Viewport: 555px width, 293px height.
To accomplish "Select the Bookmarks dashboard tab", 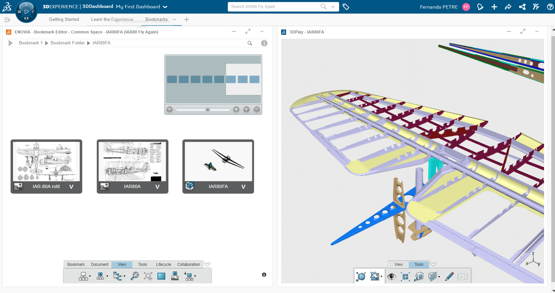I will (x=156, y=20).
